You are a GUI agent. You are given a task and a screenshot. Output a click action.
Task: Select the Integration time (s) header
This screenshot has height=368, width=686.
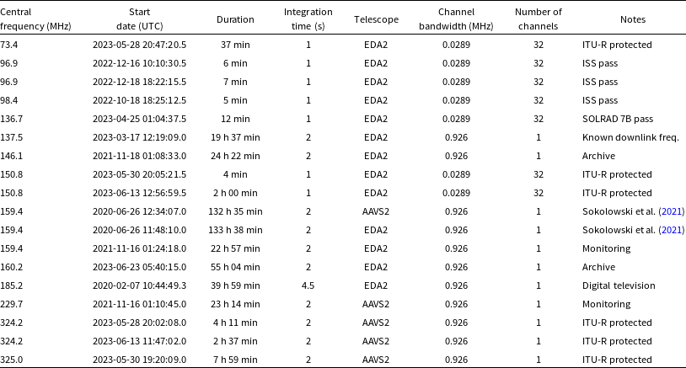(x=307, y=19)
